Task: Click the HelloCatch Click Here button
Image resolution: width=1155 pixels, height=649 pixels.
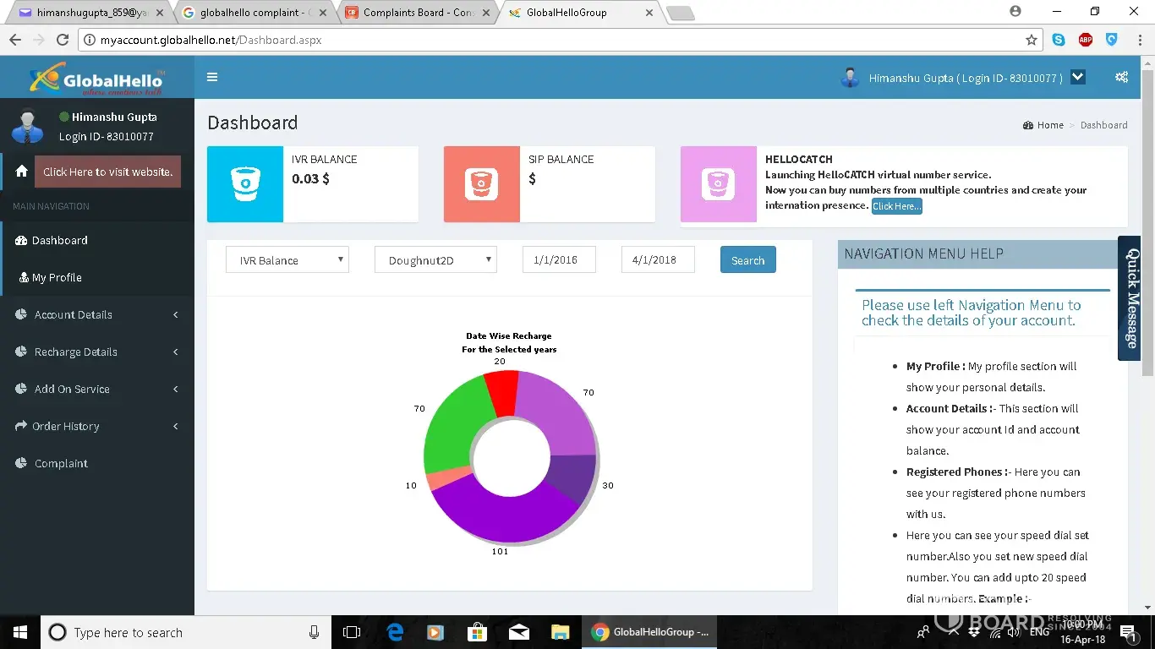Action: 896,206
